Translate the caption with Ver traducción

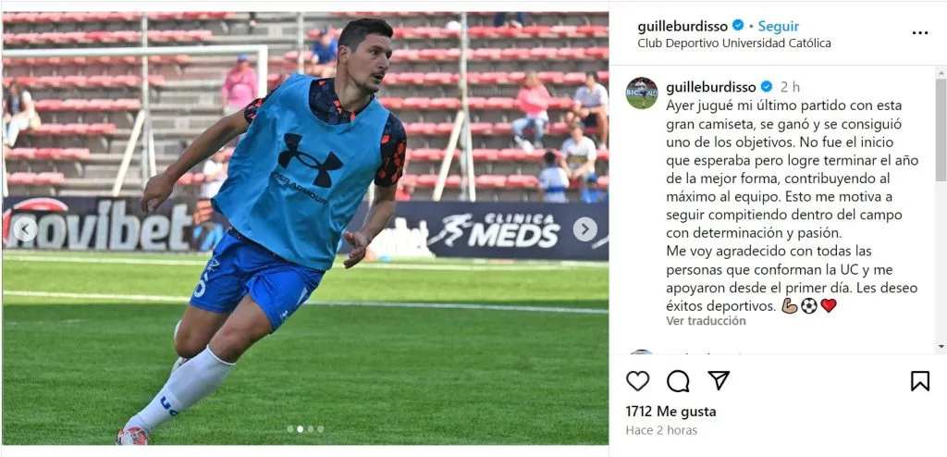[x=706, y=321]
